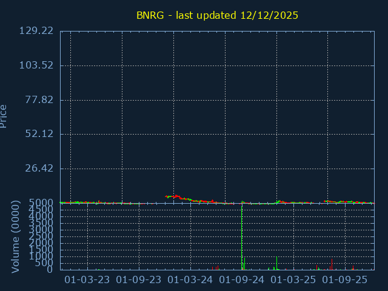
Task: Select the 01-09-23 date label
Action: click(139, 279)
